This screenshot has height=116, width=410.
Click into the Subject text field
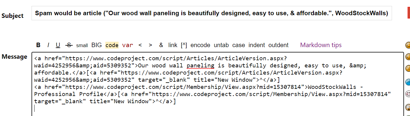212,13
